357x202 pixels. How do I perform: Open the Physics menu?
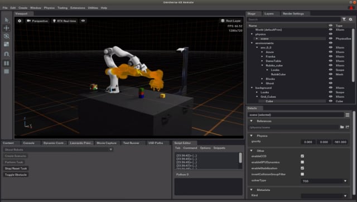pyautogui.click(x=49, y=8)
